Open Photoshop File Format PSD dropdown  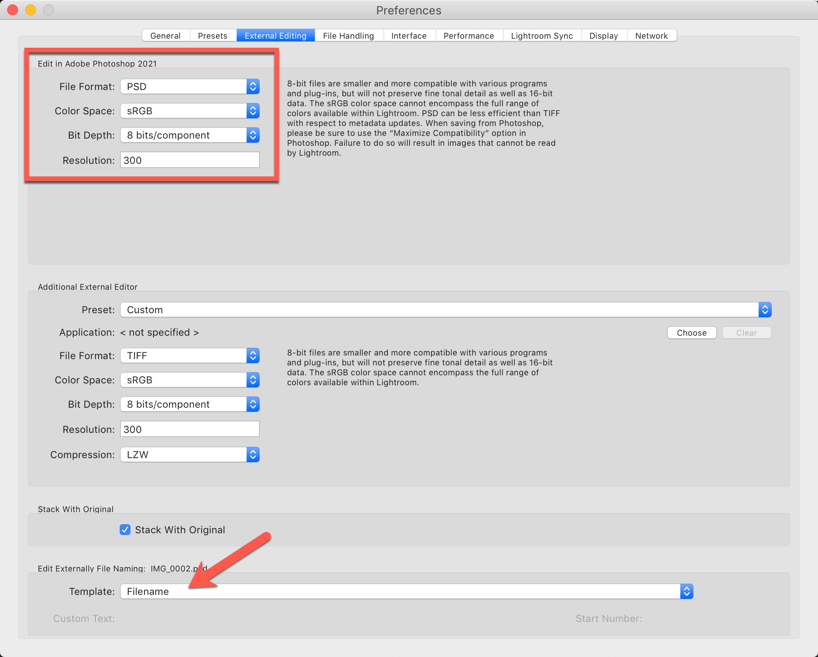pyautogui.click(x=190, y=86)
